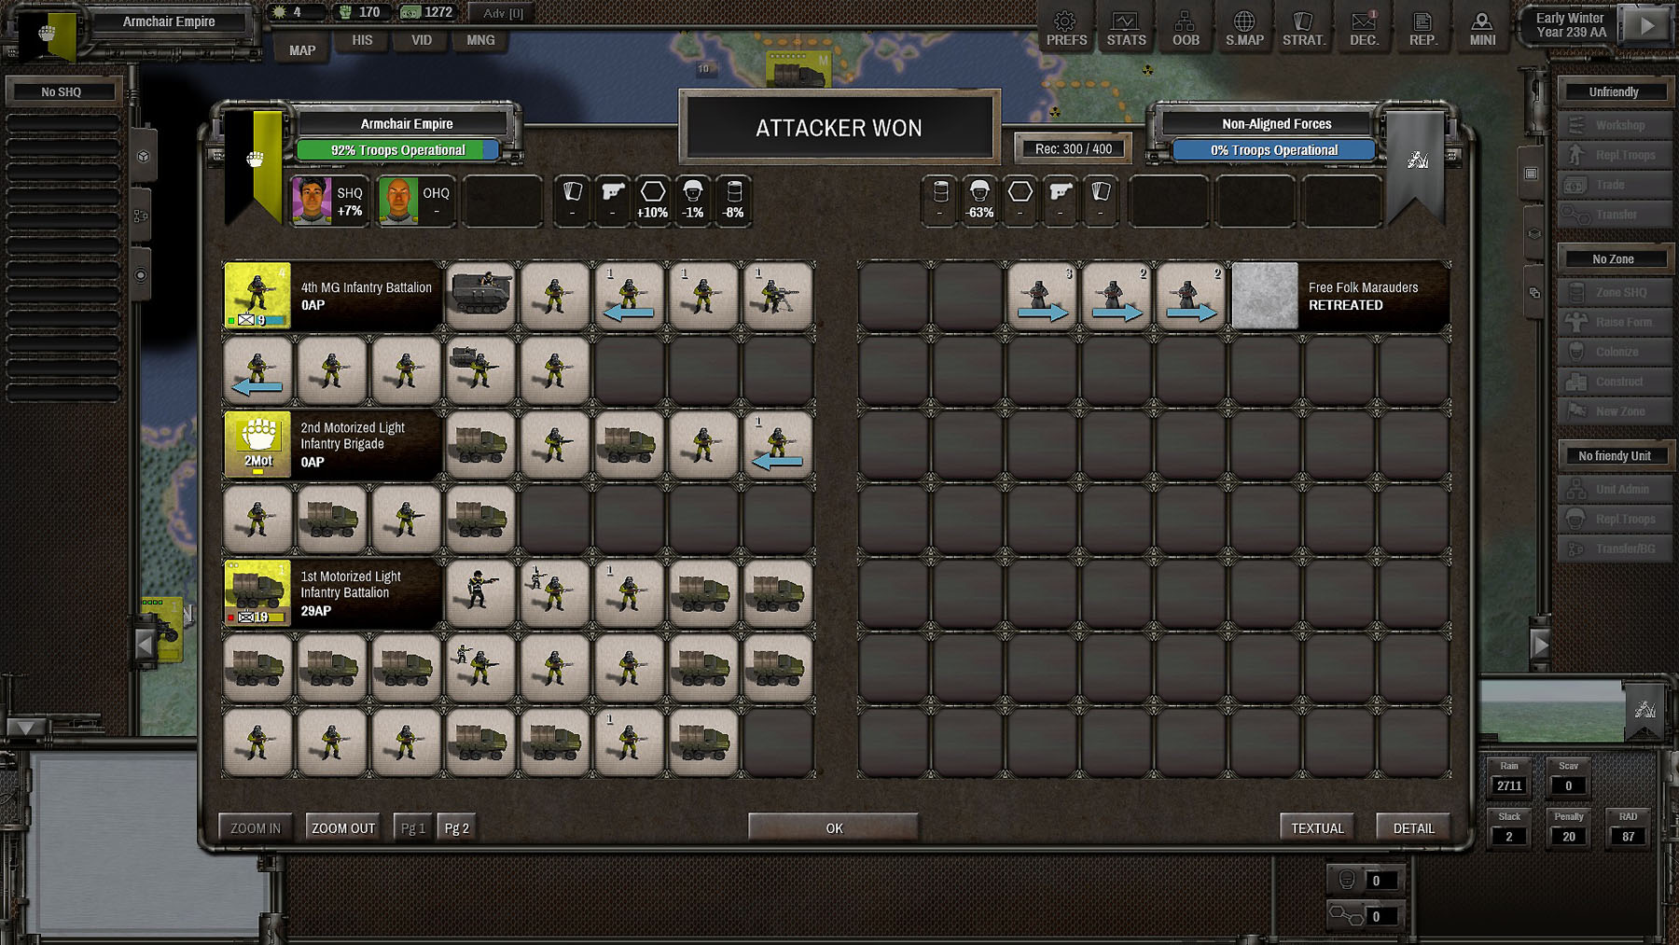Screen dimensions: 1679x945
Task: Click the Rain value 2711
Action: [x=1509, y=785]
